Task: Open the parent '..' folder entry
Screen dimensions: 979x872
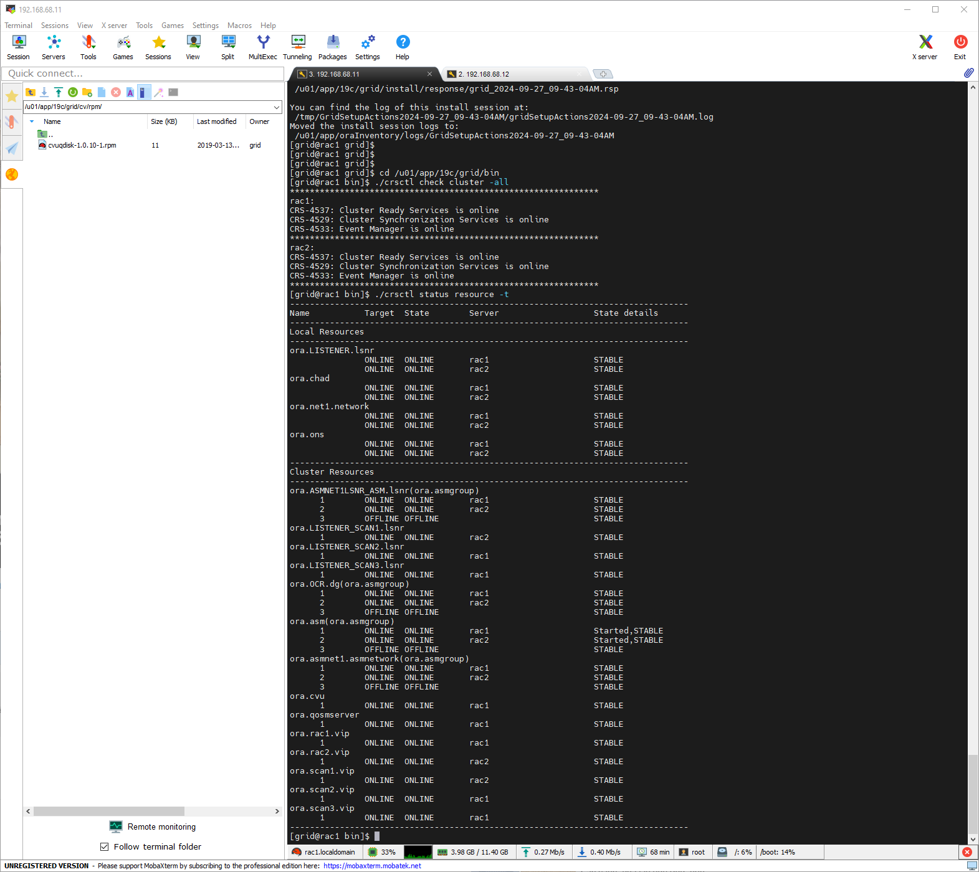Action: (x=45, y=134)
